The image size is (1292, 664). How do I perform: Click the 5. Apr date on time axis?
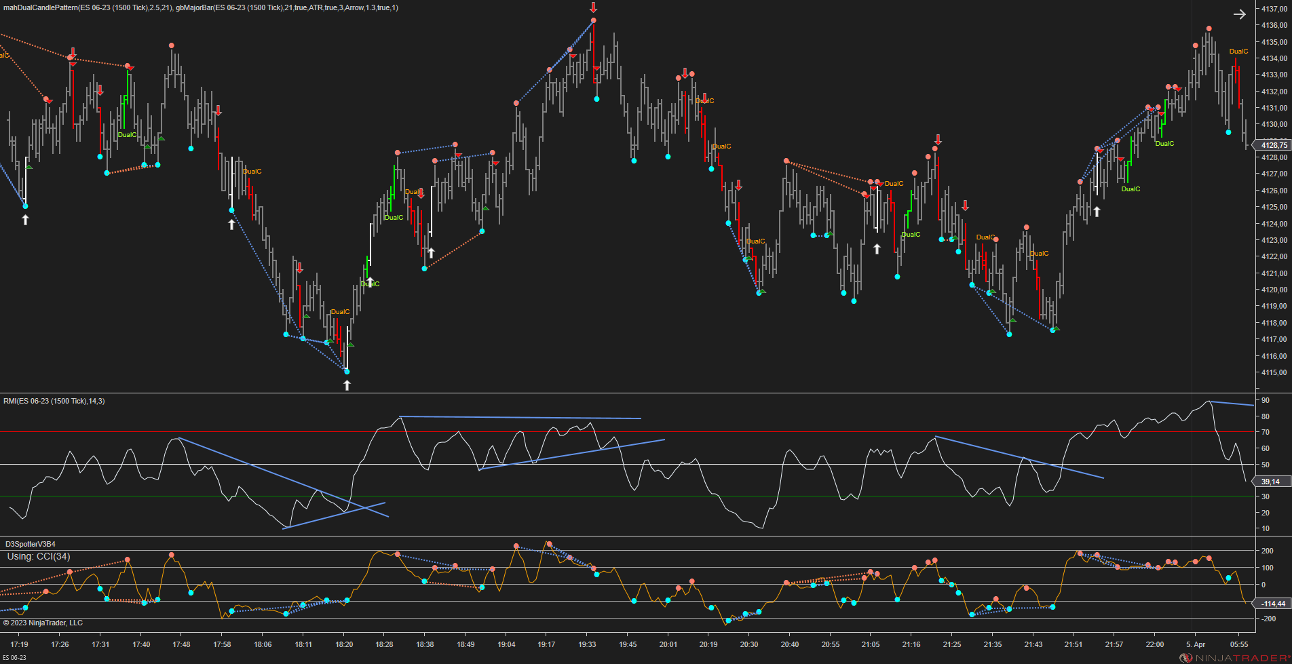[x=1196, y=644]
